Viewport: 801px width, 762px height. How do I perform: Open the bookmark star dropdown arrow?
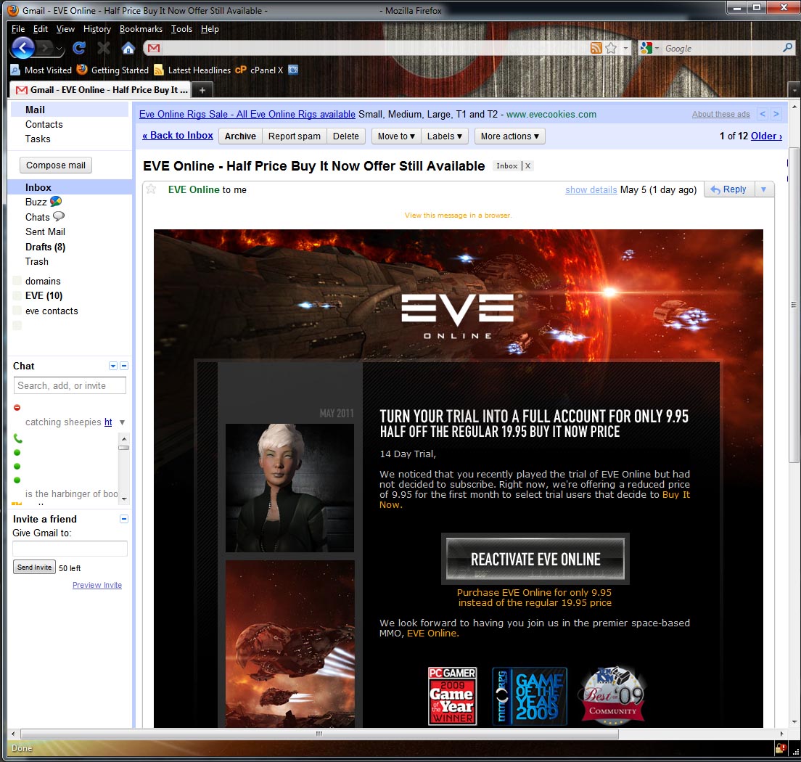click(625, 48)
